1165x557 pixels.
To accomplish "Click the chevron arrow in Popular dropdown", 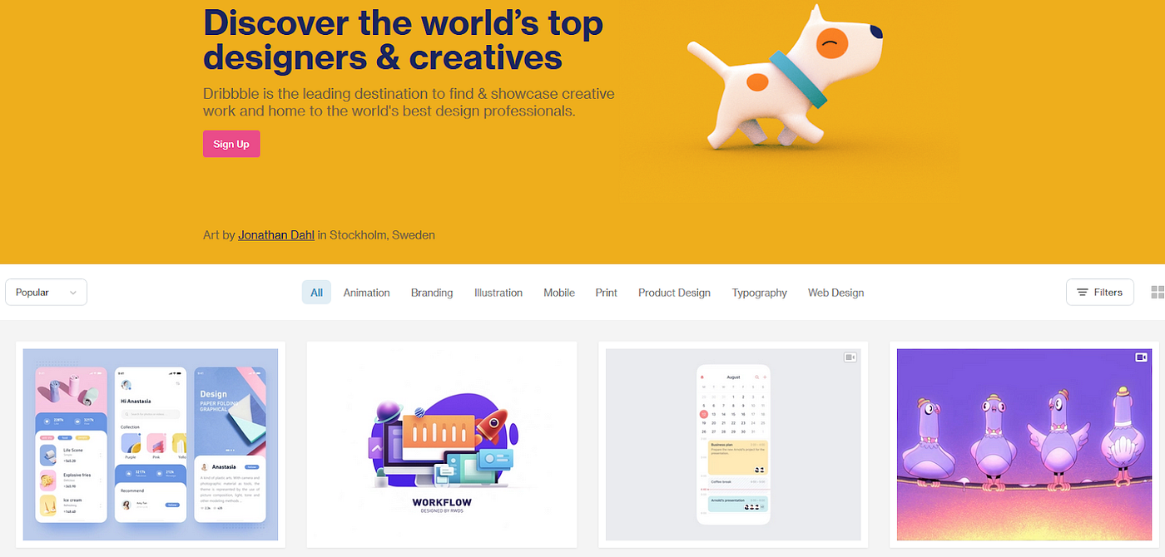I will pos(73,293).
